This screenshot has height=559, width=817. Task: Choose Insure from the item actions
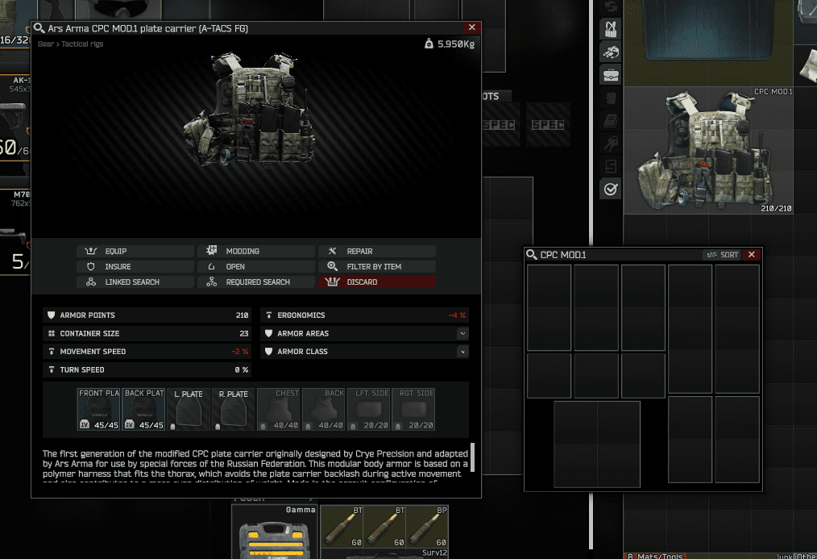coord(135,266)
